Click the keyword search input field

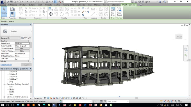point(119,2)
